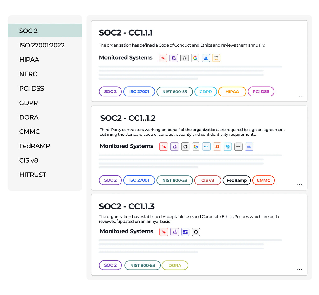Click the Splunk monitored system icon
Screen dimensions: 319x295
[238, 146]
